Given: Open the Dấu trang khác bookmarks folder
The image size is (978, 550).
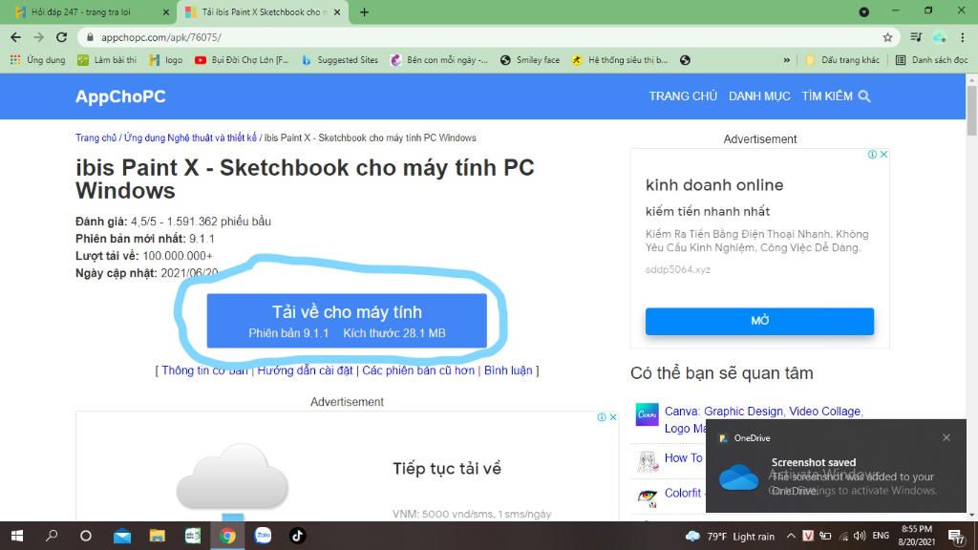Looking at the screenshot, I should (842, 60).
